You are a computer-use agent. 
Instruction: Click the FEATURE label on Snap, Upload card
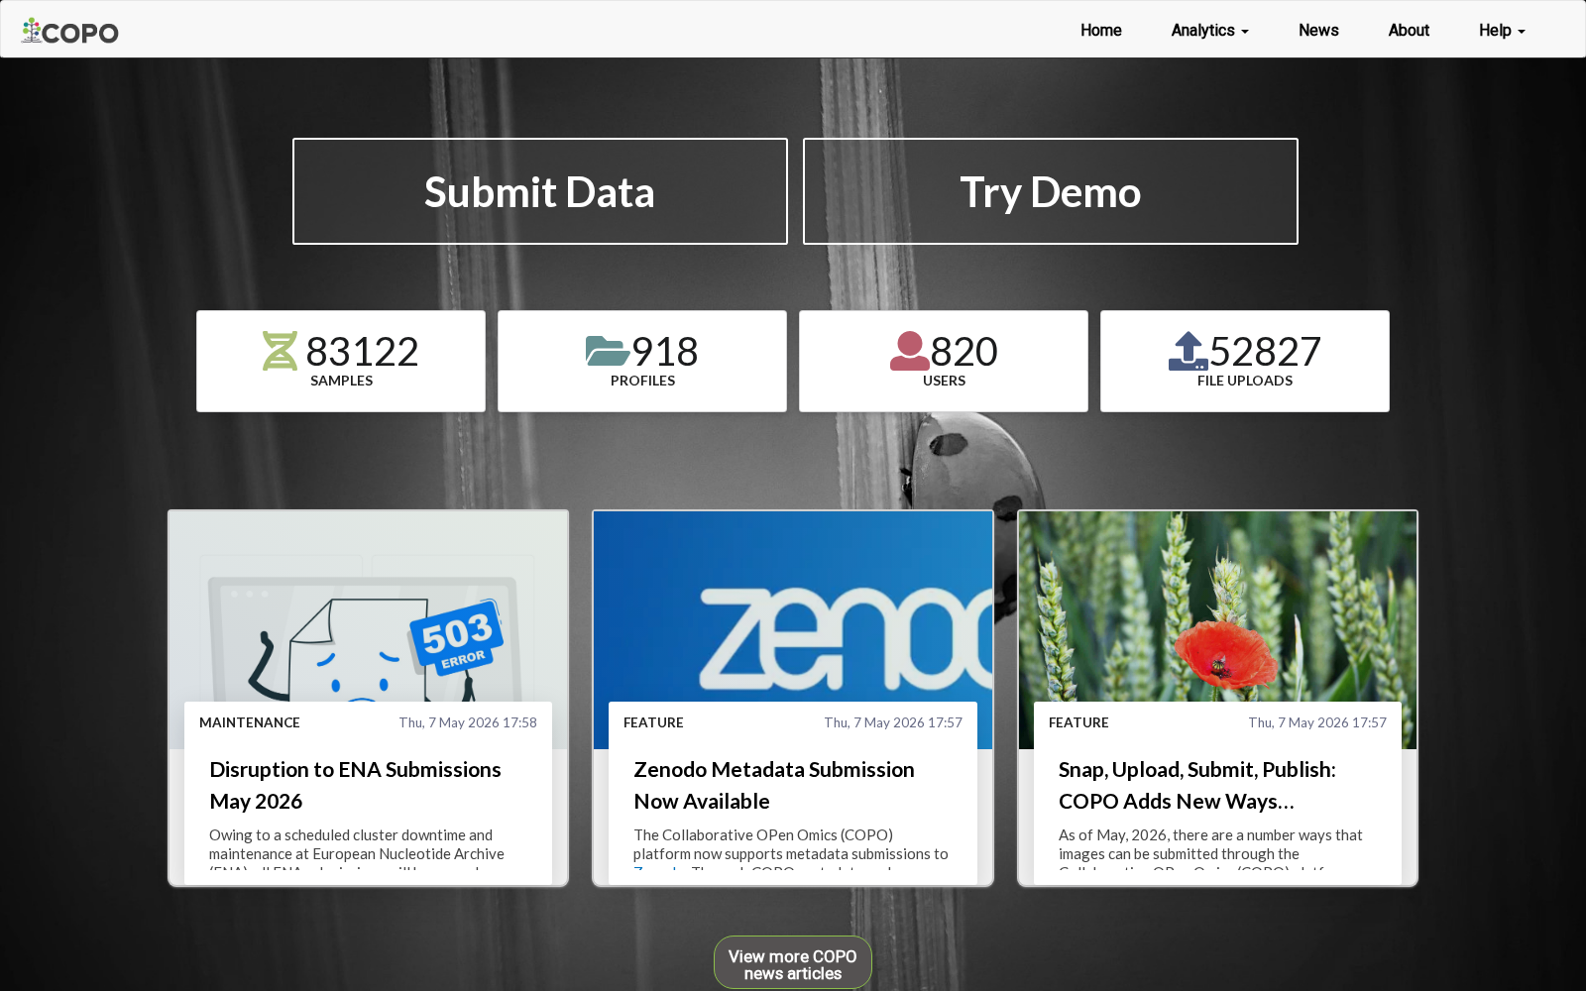(x=1078, y=722)
